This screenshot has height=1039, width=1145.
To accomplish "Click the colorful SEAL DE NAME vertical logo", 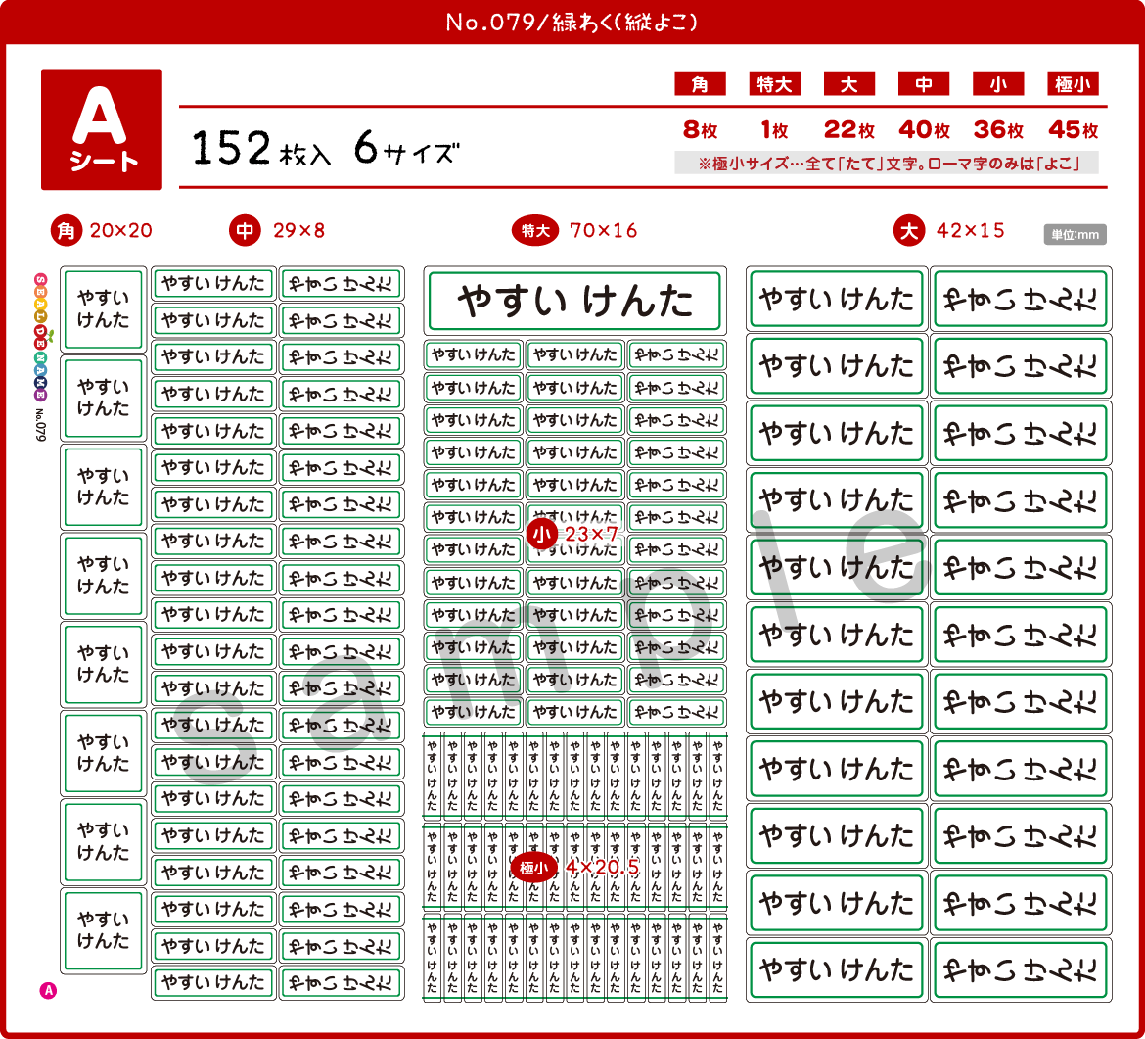I will coord(41,337).
